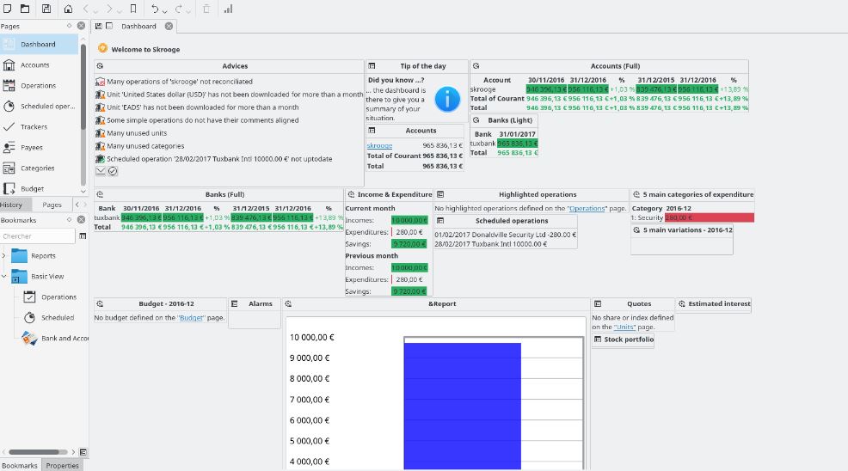
Task: Click the Chercher search field
Action: pos(37,236)
